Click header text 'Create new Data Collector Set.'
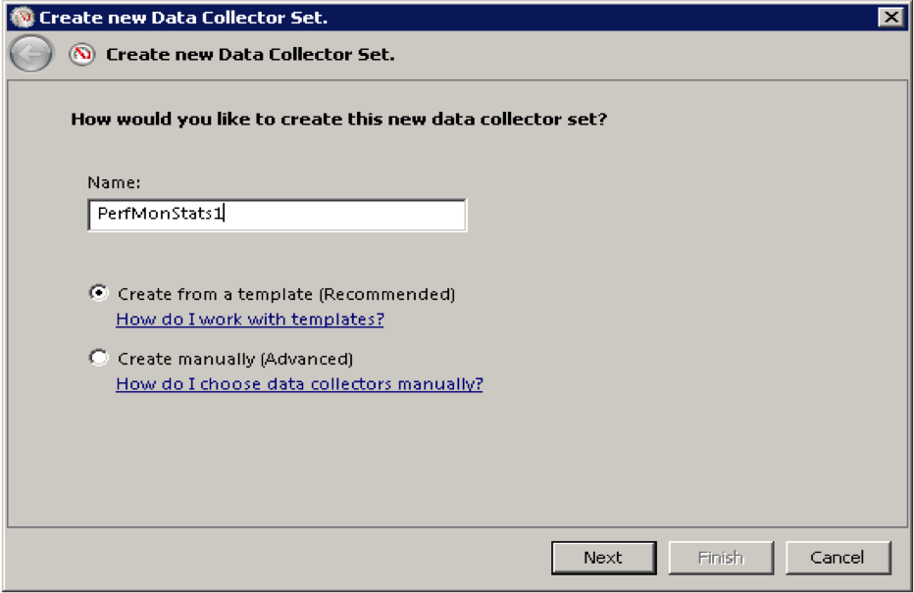Viewport: 914px width, 593px height. (x=250, y=55)
